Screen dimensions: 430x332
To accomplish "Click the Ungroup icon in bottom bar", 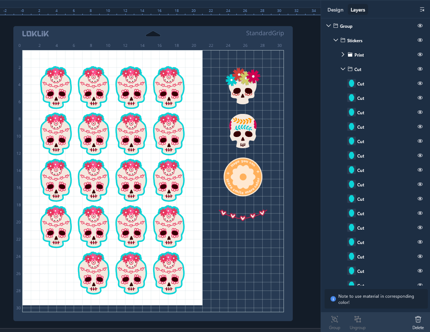I will (357, 319).
